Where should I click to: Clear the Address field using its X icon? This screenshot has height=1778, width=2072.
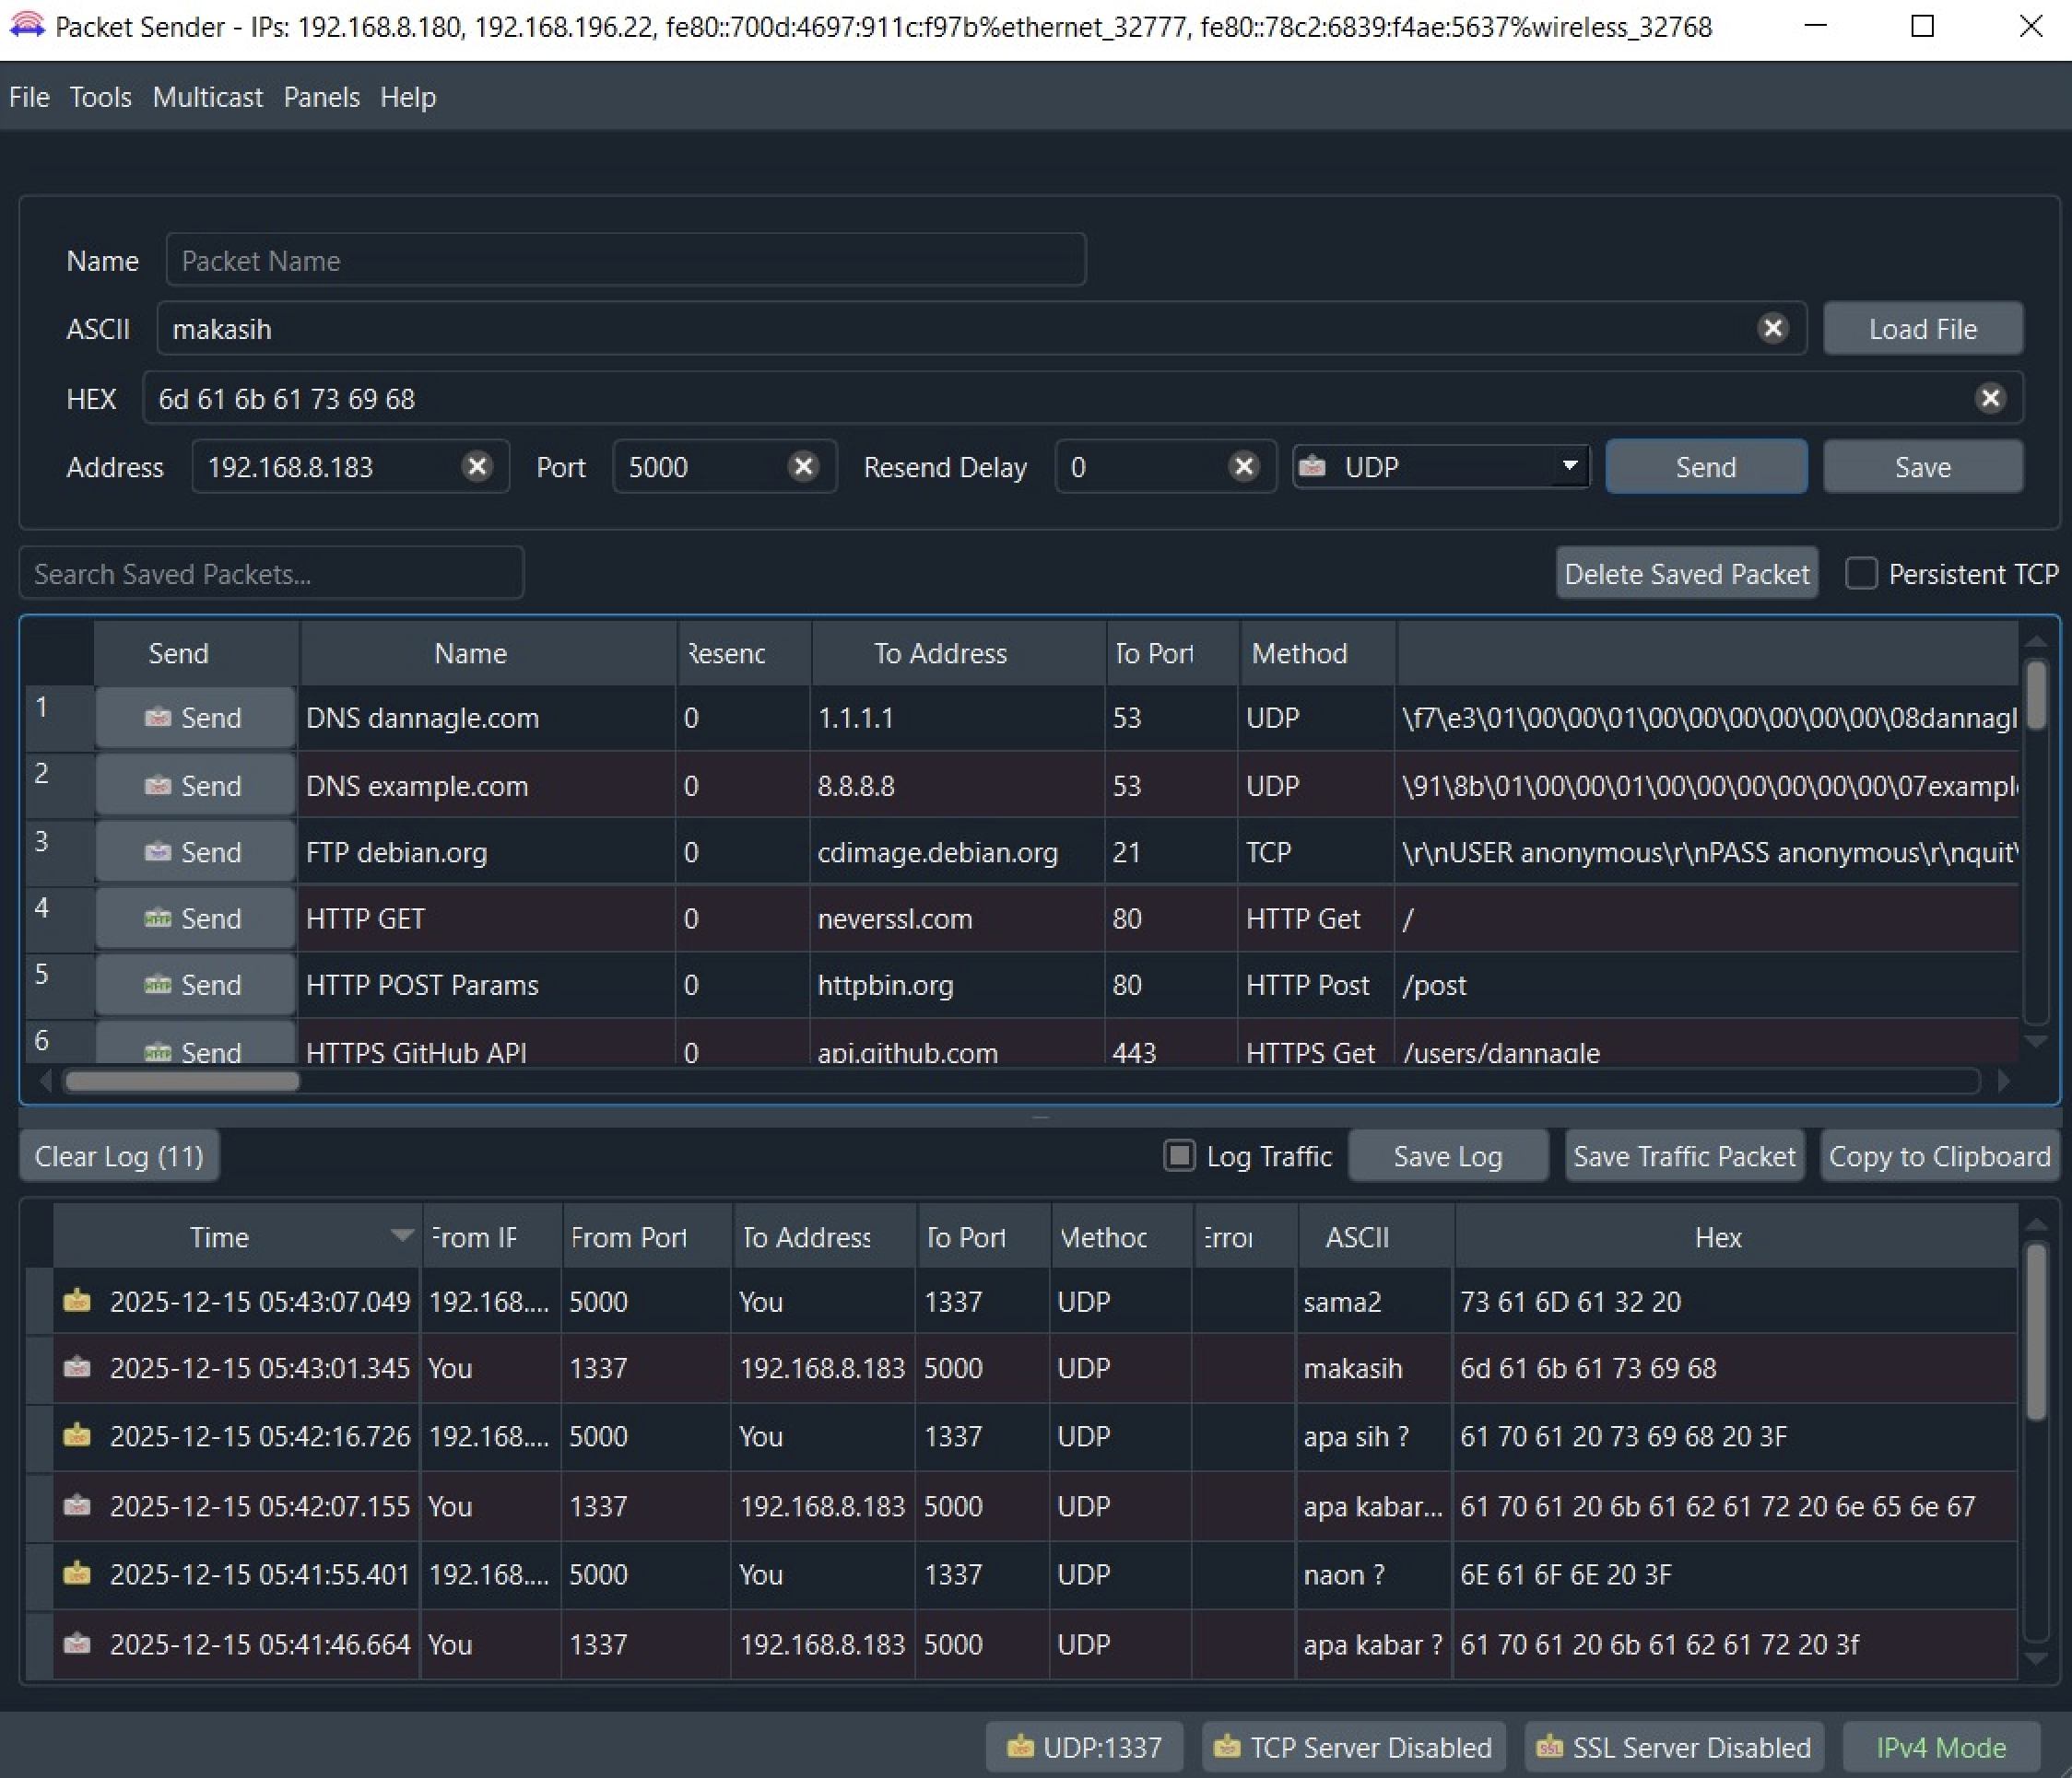[477, 467]
